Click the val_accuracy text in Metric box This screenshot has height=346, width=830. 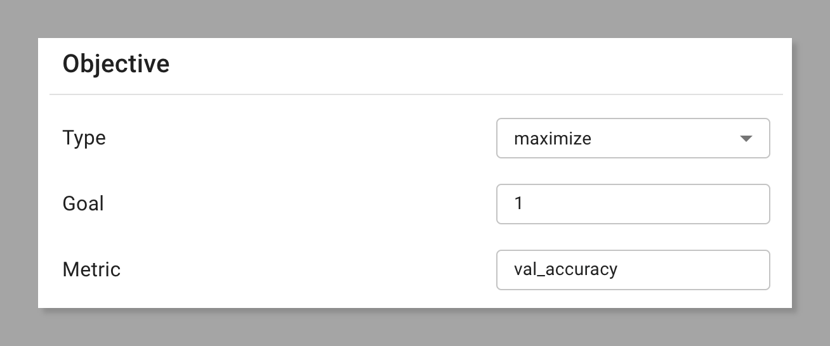click(x=565, y=270)
